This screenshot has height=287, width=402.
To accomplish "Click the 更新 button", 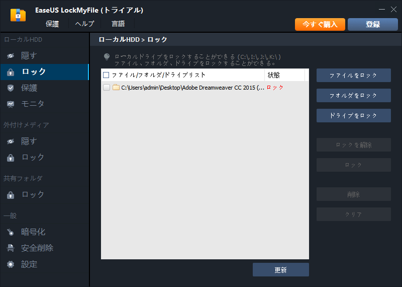I will pyautogui.click(x=281, y=270).
